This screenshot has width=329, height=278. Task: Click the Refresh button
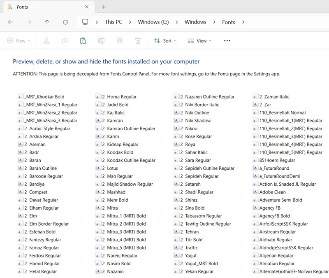tap(65, 22)
